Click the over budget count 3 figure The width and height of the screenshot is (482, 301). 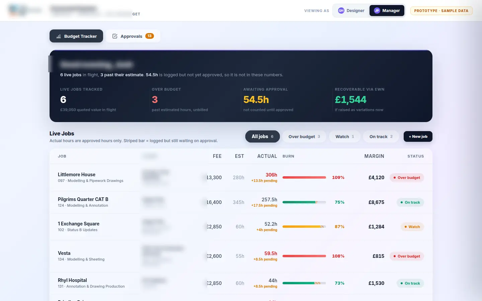pyautogui.click(x=155, y=100)
